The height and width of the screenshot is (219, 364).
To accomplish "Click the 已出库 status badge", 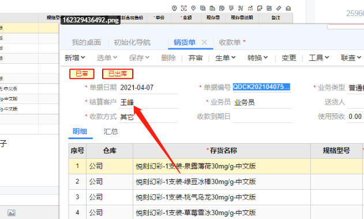I will 118,74.
